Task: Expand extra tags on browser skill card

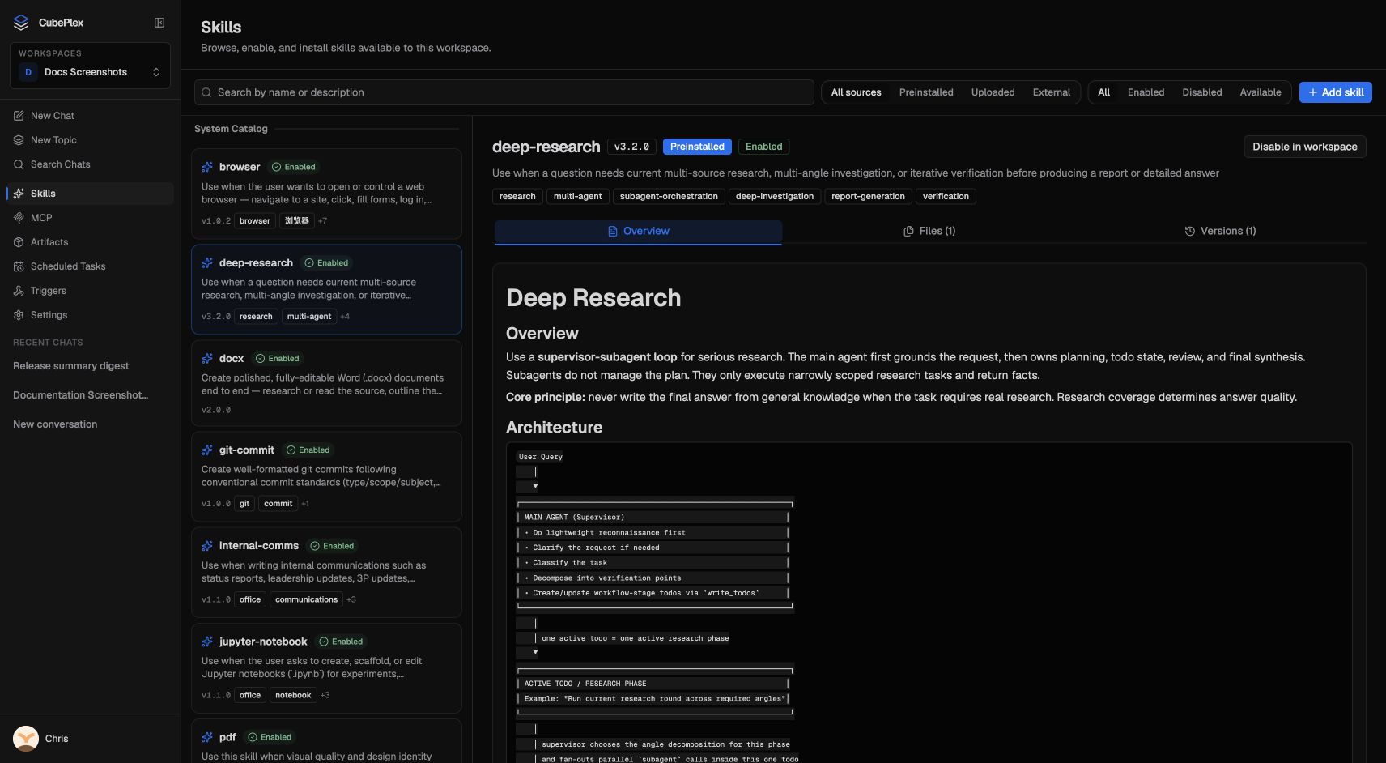Action: pos(322,221)
